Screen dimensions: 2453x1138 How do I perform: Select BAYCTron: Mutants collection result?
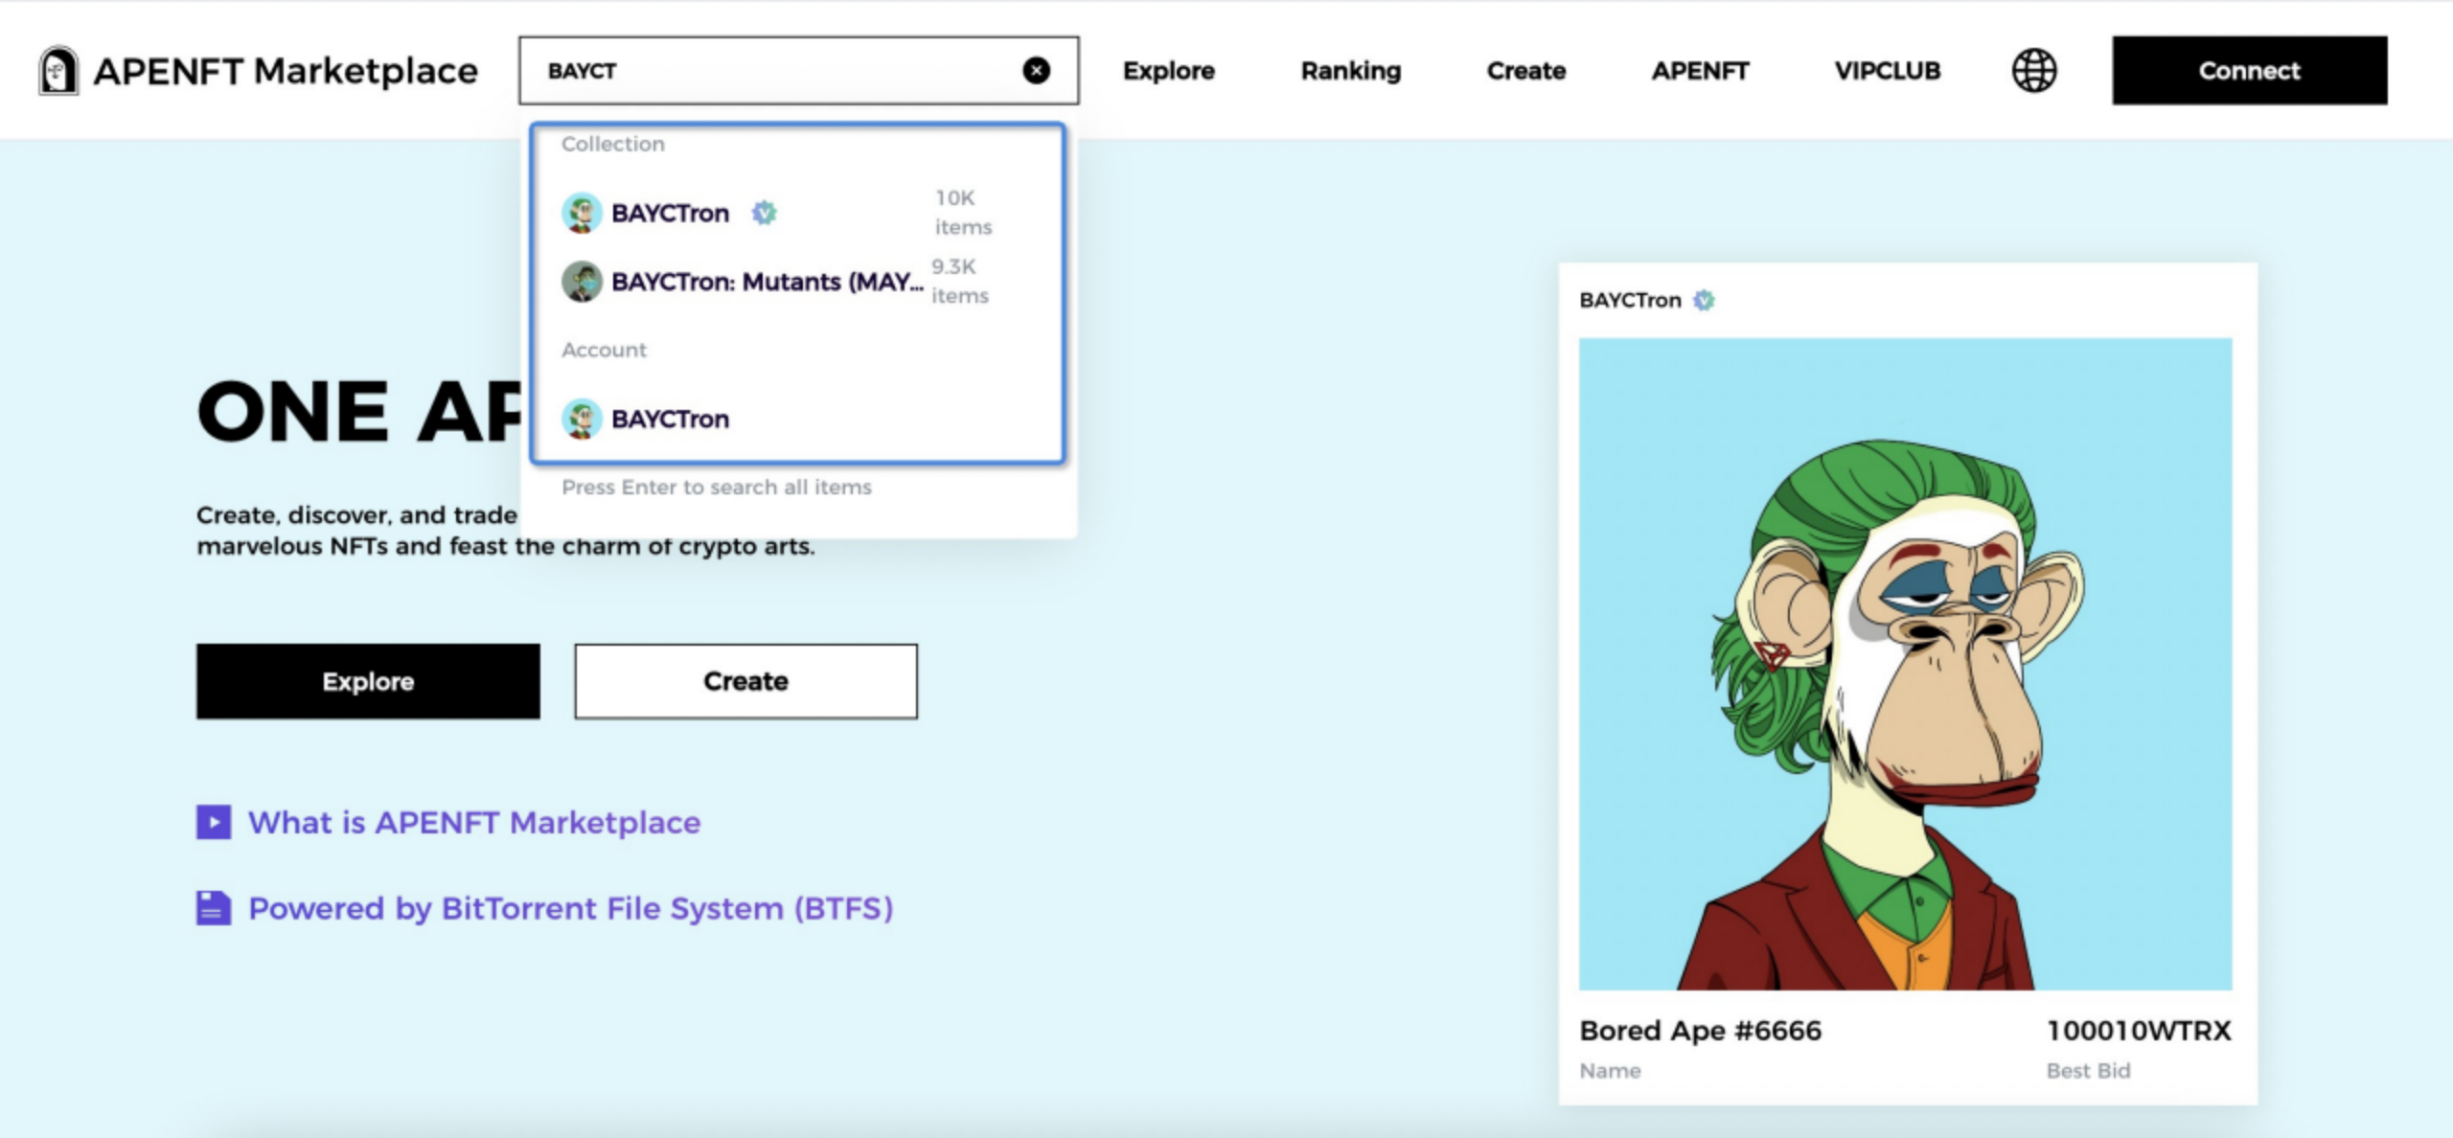point(797,282)
